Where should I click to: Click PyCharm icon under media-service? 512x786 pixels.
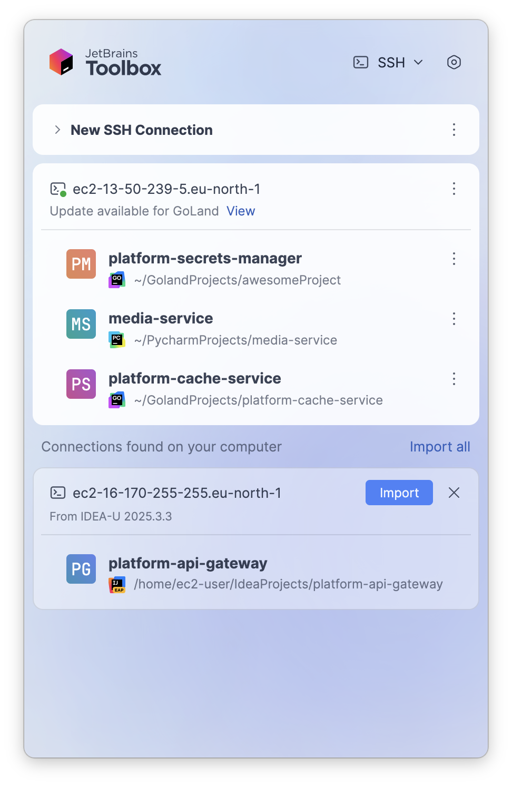(x=117, y=340)
